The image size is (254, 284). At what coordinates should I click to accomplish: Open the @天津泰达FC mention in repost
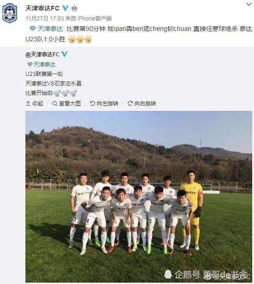pyautogui.click(x=43, y=55)
